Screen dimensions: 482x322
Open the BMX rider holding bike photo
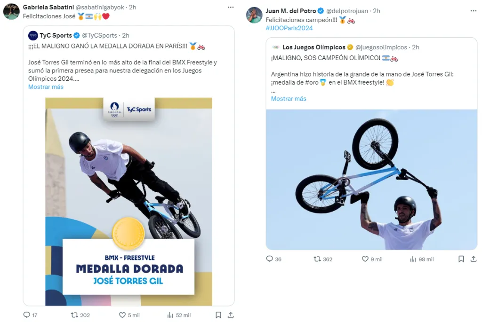pyautogui.click(x=371, y=180)
